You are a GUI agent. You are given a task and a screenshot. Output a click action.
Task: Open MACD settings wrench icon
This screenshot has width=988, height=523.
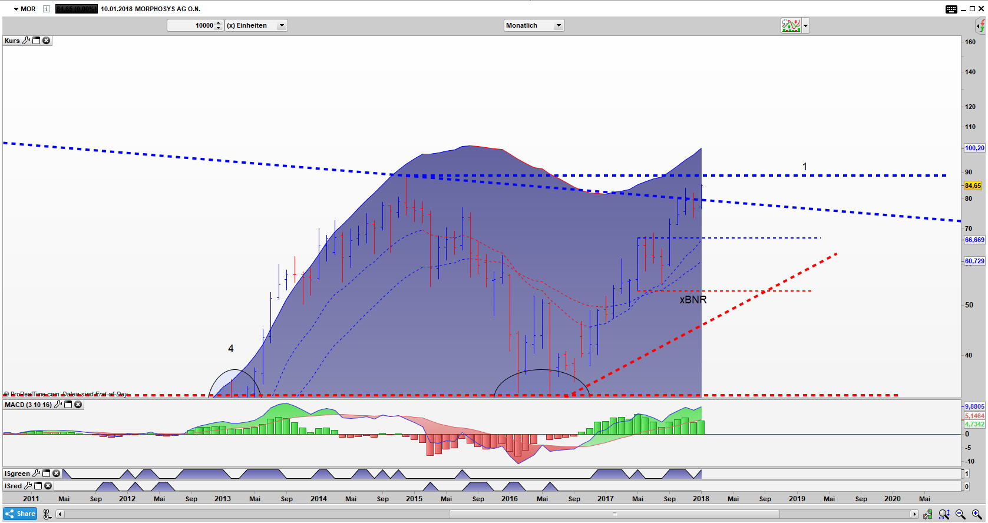tap(58, 405)
